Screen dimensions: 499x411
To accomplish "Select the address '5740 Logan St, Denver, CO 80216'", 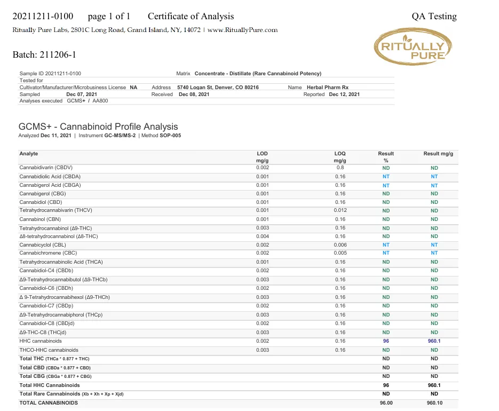I will pyautogui.click(x=218, y=87).
